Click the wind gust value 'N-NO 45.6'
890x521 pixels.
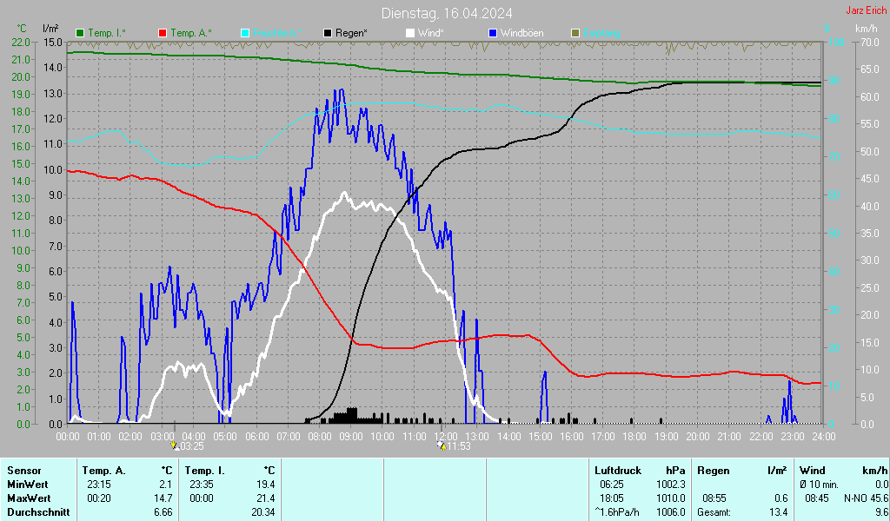[x=867, y=498]
